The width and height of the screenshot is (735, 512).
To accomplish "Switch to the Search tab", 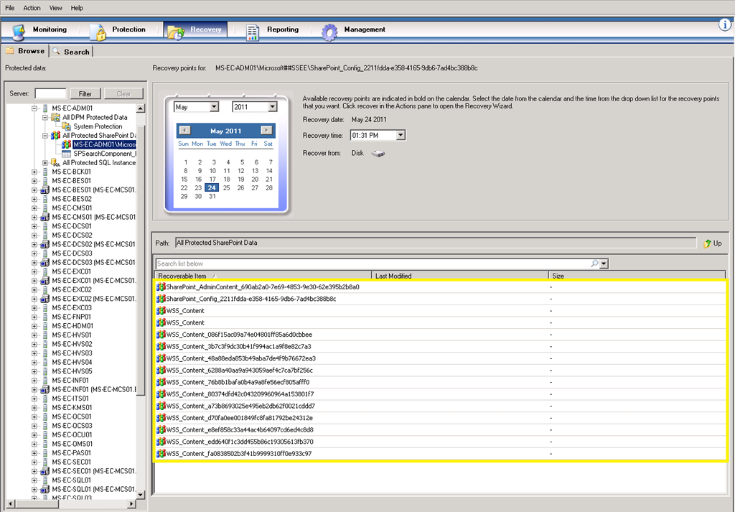I will pyautogui.click(x=71, y=52).
